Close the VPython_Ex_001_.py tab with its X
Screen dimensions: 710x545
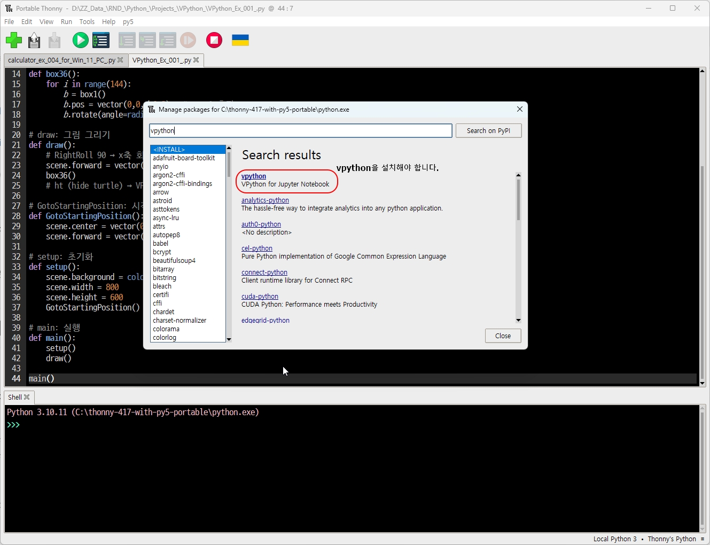[196, 60]
